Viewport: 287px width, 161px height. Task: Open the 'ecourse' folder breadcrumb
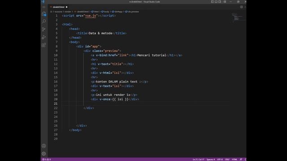[58, 12]
